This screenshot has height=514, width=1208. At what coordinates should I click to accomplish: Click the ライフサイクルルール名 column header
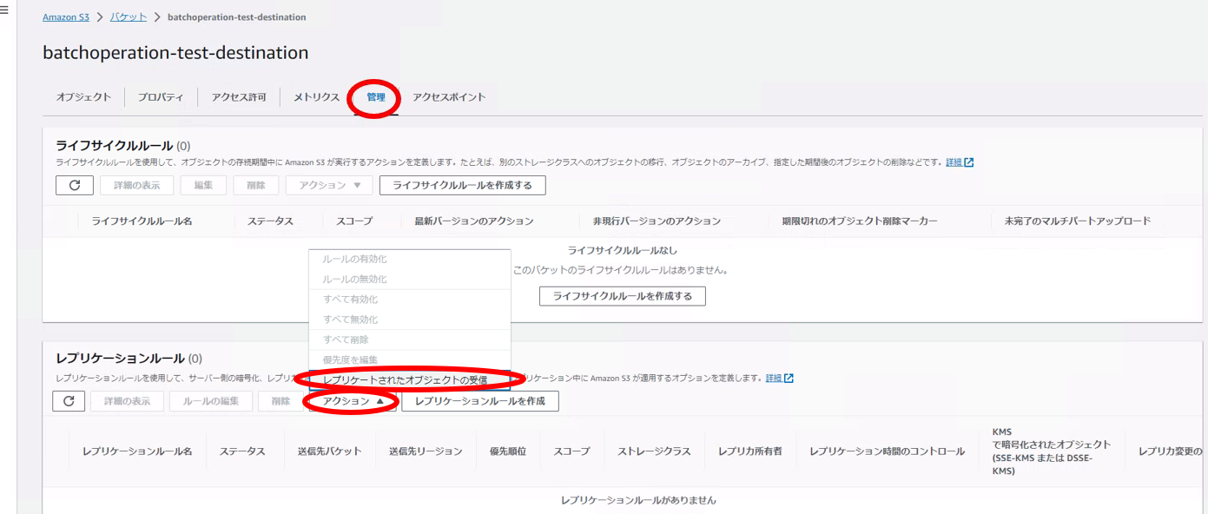(x=142, y=221)
